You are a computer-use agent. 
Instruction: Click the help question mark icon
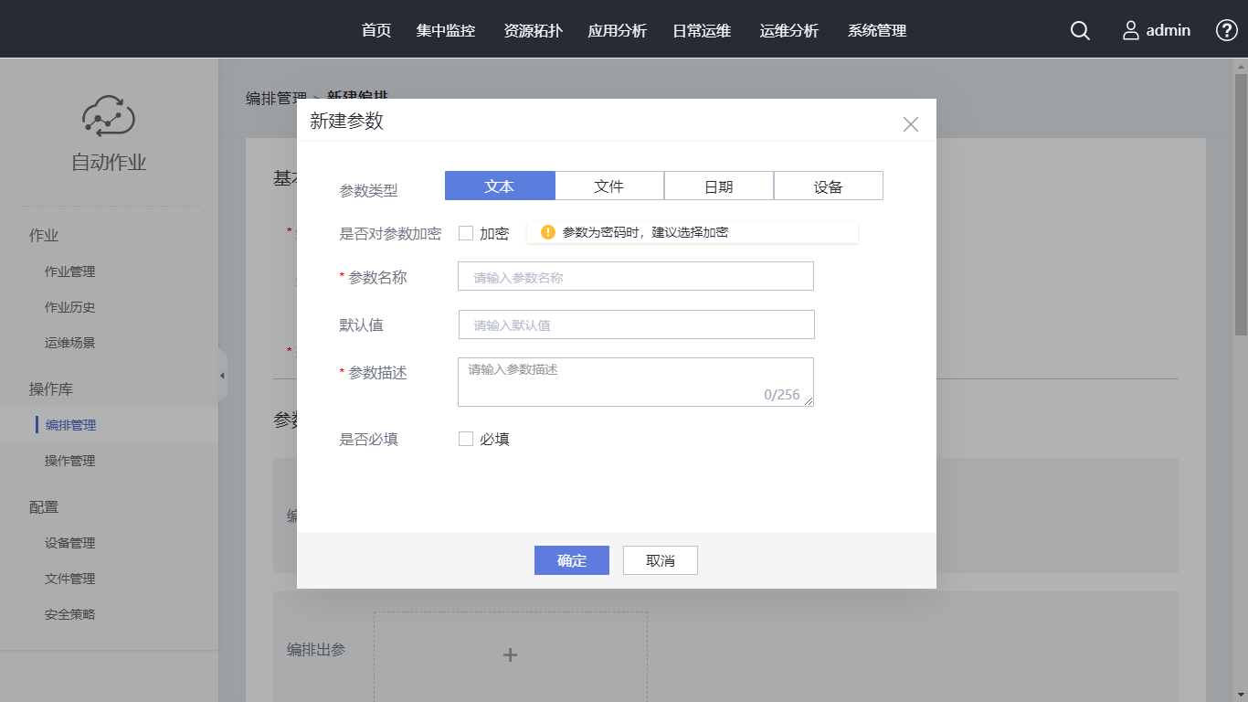click(x=1226, y=30)
